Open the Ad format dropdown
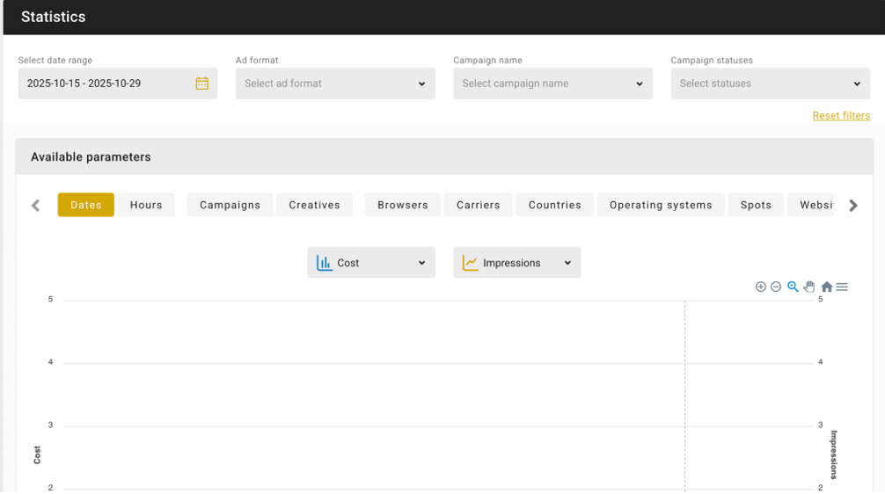Image resolution: width=885 pixels, height=494 pixels. pyautogui.click(x=335, y=84)
